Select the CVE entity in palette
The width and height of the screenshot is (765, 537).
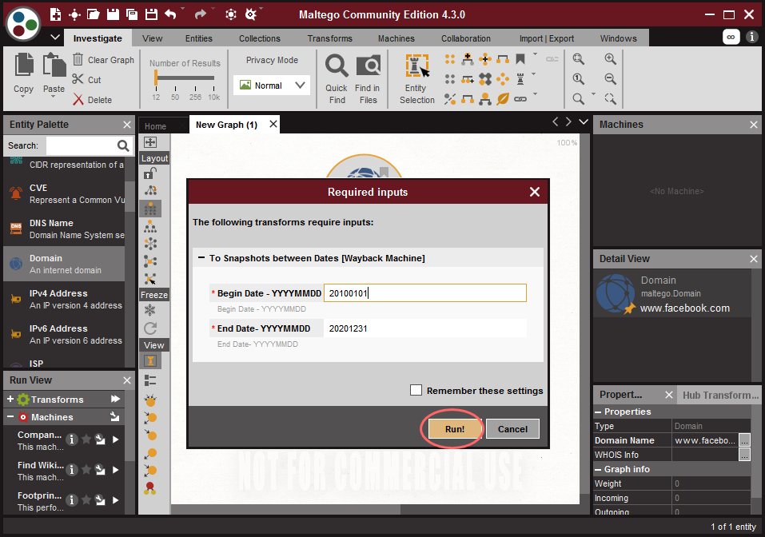coord(64,193)
